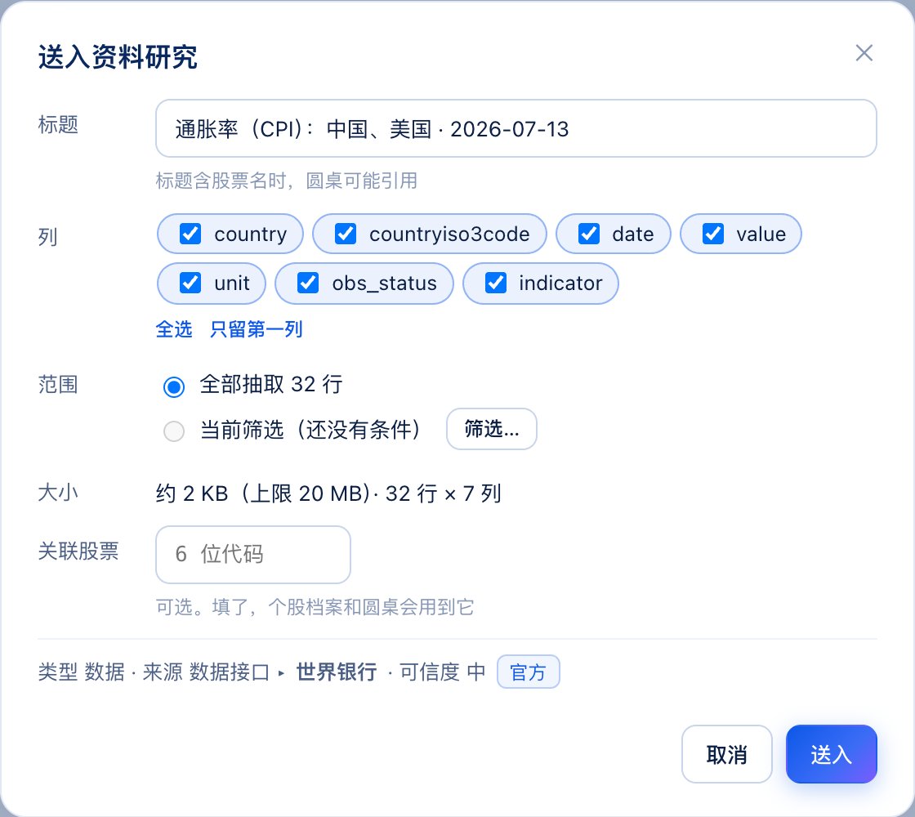Click the dialog heading 送入资料研究

[118, 56]
